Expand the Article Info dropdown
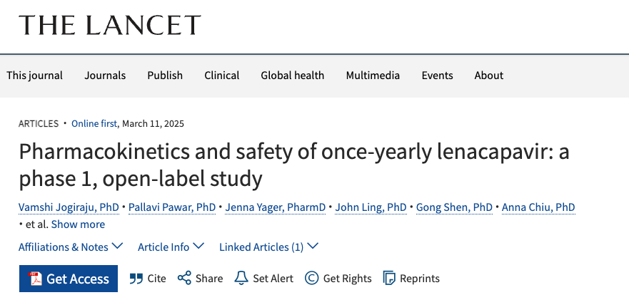Screen dimensions: 629x295 pyautogui.click(x=171, y=247)
